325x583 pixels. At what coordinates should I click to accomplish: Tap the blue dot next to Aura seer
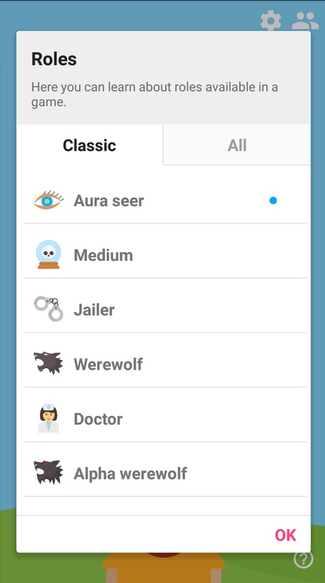[273, 201]
